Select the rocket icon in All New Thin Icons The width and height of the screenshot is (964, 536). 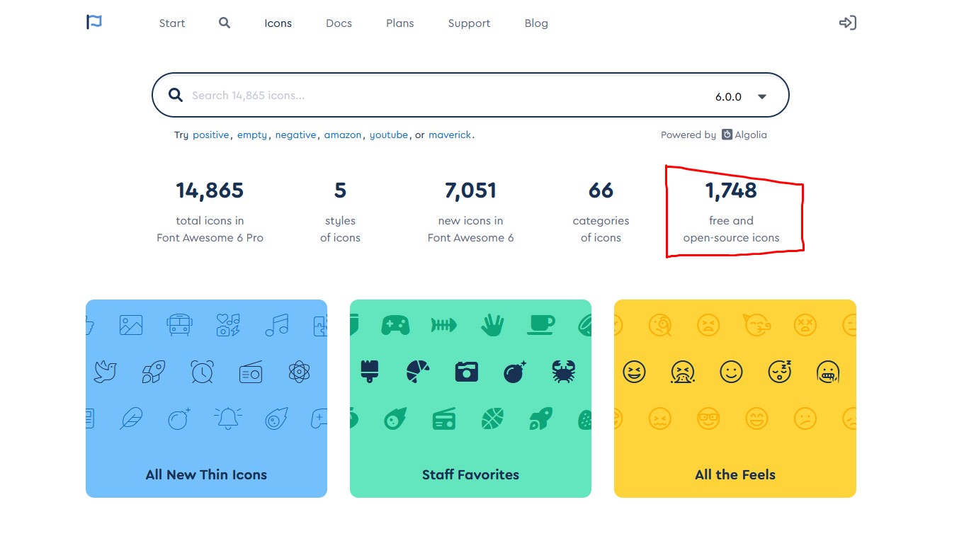154,371
